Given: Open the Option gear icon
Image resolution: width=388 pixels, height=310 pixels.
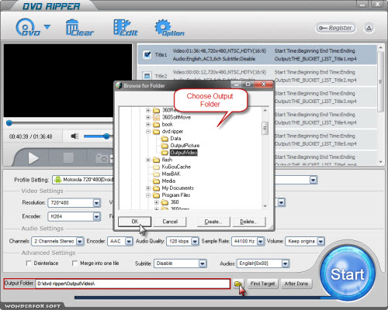Looking at the screenshot, I should pyautogui.click(x=169, y=28).
